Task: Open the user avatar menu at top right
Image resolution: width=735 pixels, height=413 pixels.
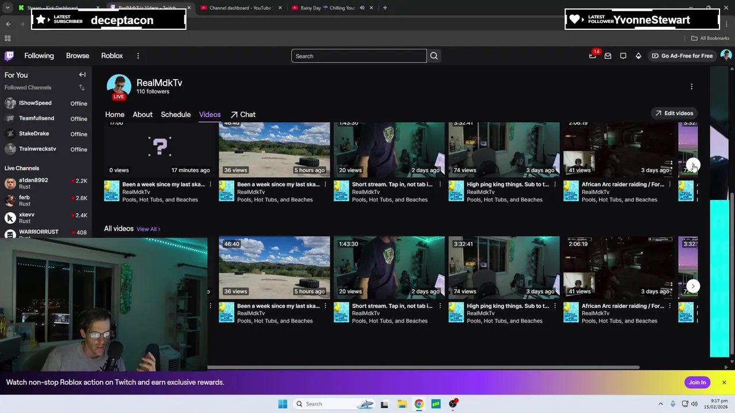Action: (726, 55)
